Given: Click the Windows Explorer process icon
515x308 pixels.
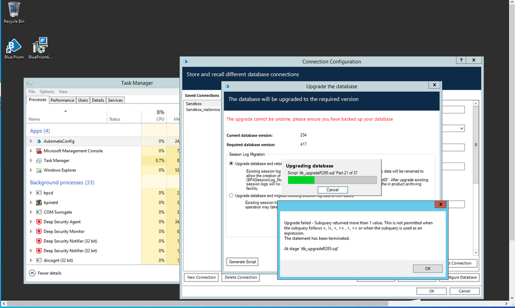Looking at the screenshot, I should (39, 170).
